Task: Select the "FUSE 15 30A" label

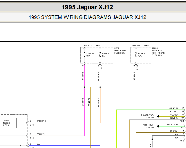Action: point(90,54)
